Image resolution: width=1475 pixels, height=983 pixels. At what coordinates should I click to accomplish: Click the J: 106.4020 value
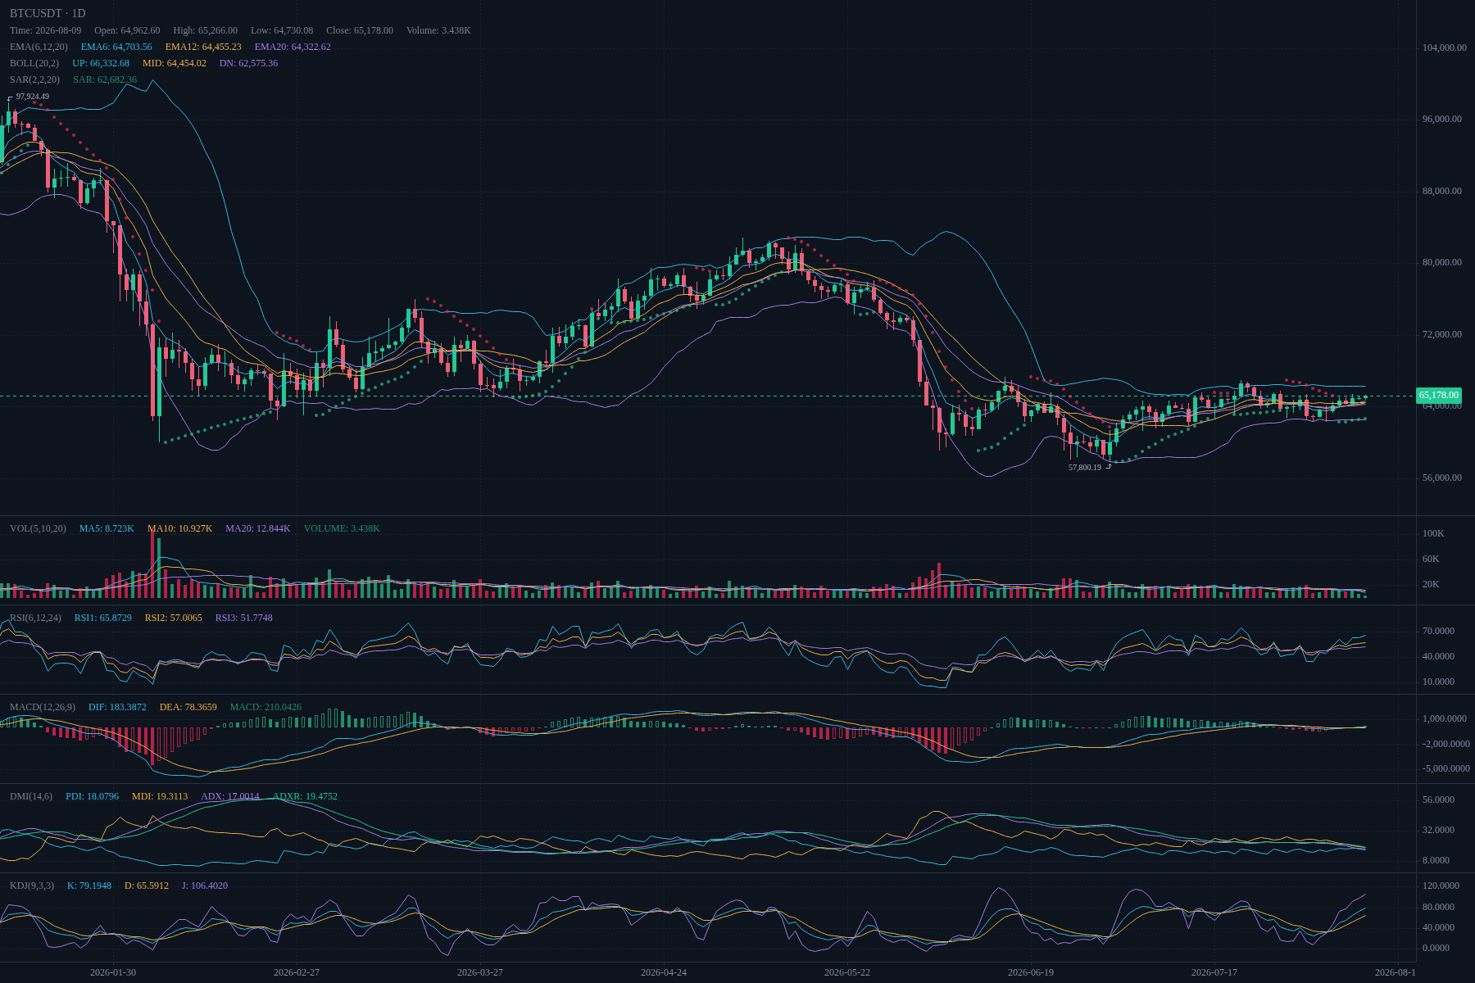coord(205,886)
